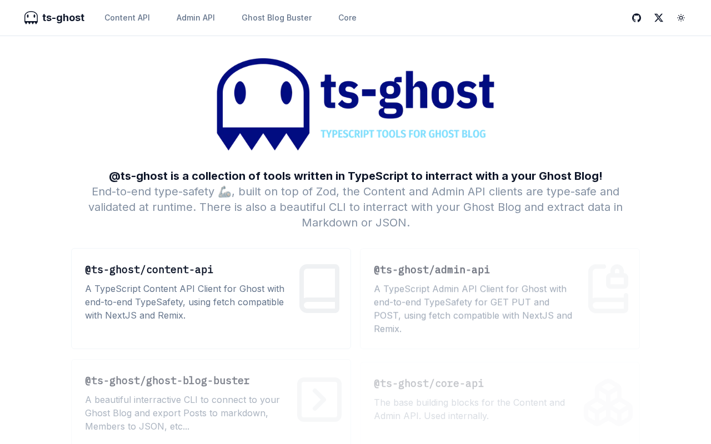The height and width of the screenshot is (444, 711).
Task: Click the ts-ghost site title
Action: point(63,18)
